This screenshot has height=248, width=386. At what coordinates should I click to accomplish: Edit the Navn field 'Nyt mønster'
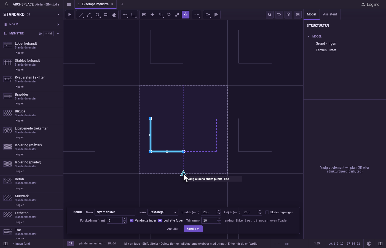pos(115,212)
